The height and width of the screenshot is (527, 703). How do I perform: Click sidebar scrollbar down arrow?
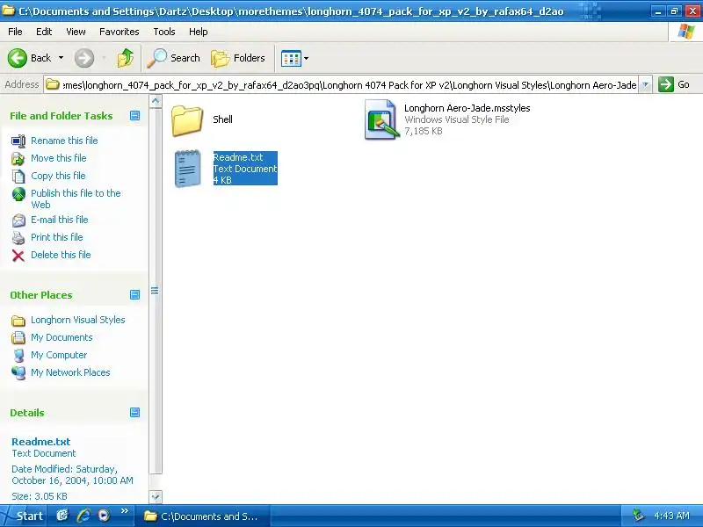pyautogui.click(x=156, y=496)
